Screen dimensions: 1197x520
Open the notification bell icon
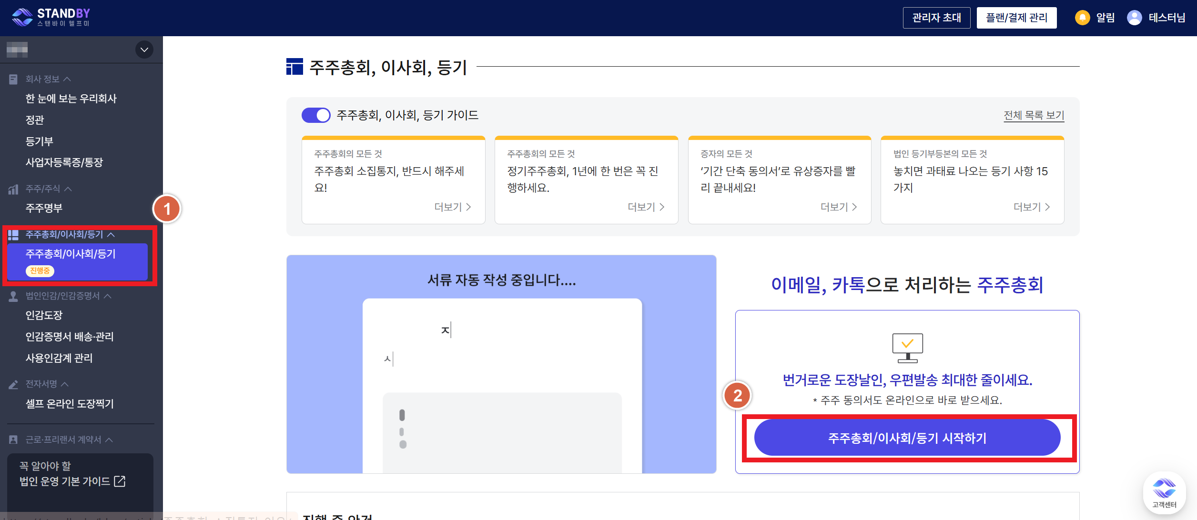(1082, 18)
